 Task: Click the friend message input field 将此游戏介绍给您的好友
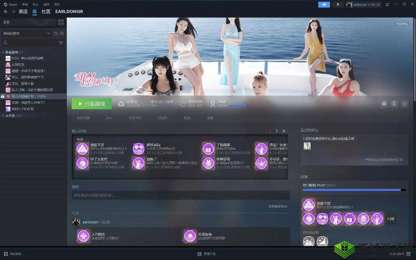[180, 195]
